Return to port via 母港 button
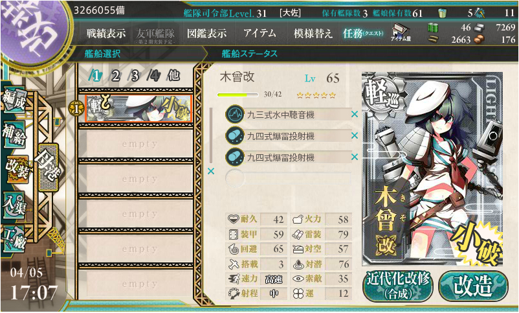Image resolution: width=519 pixels, height=313 pixels. pyautogui.click(x=49, y=167)
